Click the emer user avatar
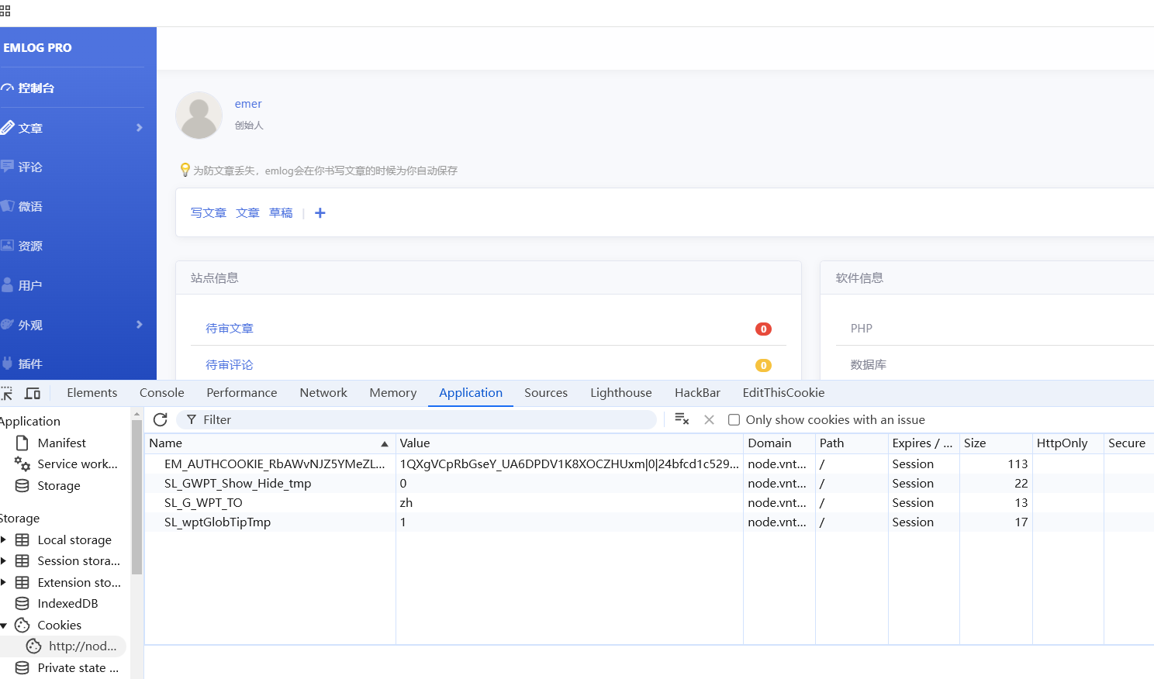Image resolution: width=1154 pixels, height=679 pixels. click(199, 115)
